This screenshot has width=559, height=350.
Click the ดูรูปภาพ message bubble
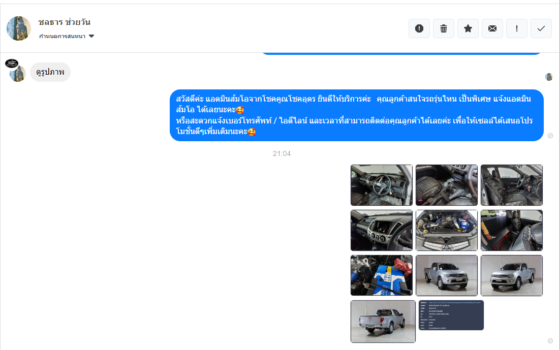click(50, 72)
